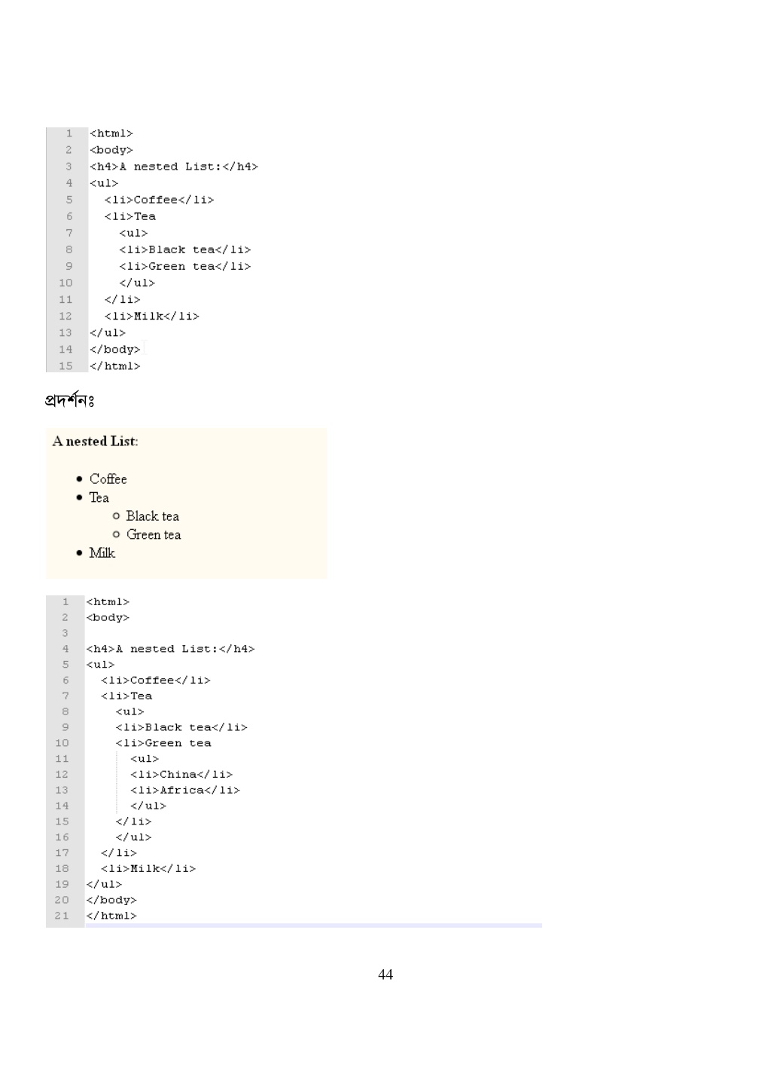Click <li>Coffee</li> on line 6

156,681
